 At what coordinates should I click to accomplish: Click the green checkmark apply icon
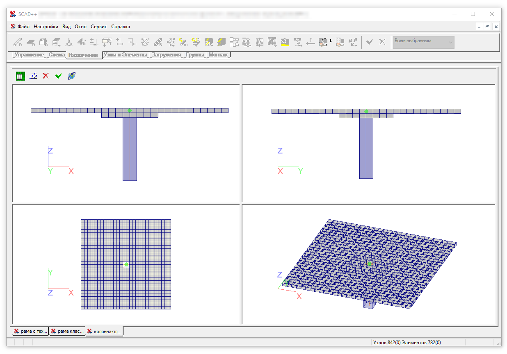[x=59, y=76]
